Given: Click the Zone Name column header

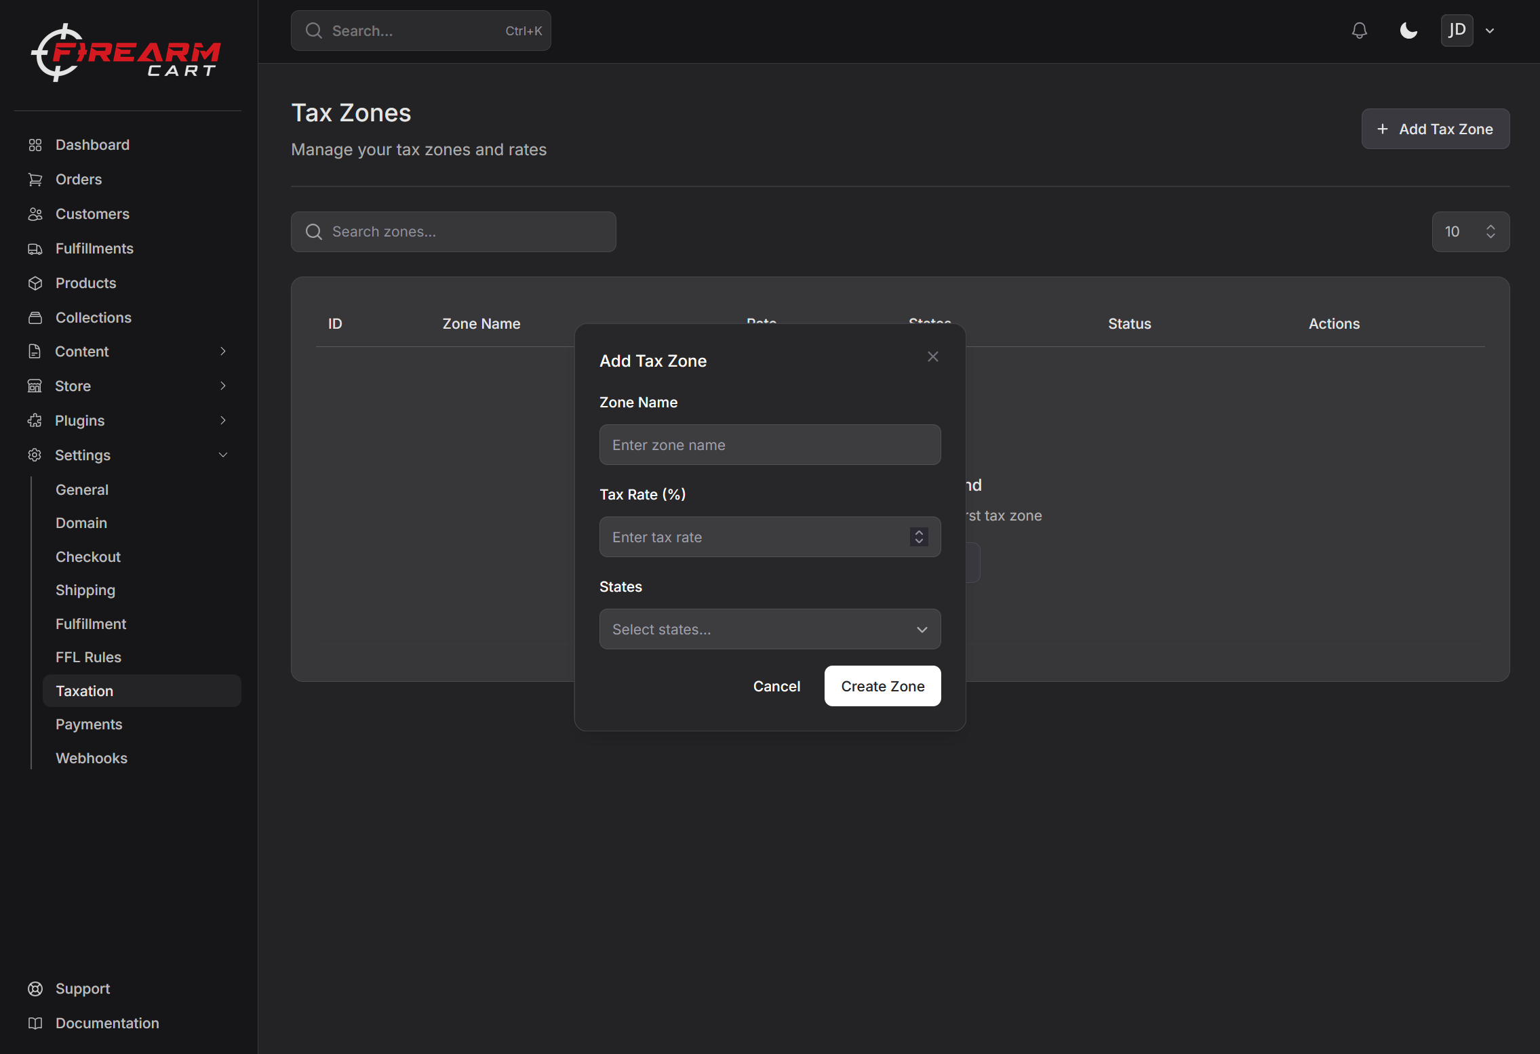Looking at the screenshot, I should tap(481, 324).
